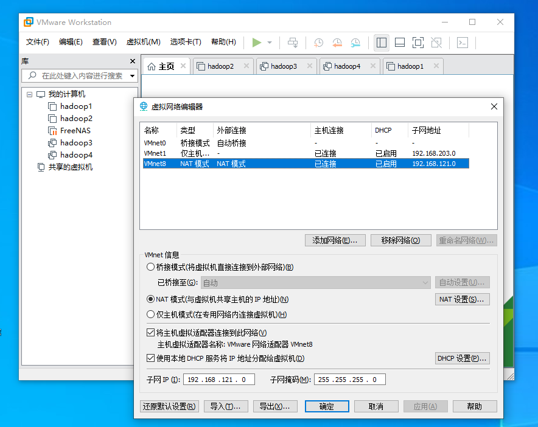Viewport: 538px width, 427px height.
Task: Click the take snapshot clock icon
Action: [x=318, y=43]
